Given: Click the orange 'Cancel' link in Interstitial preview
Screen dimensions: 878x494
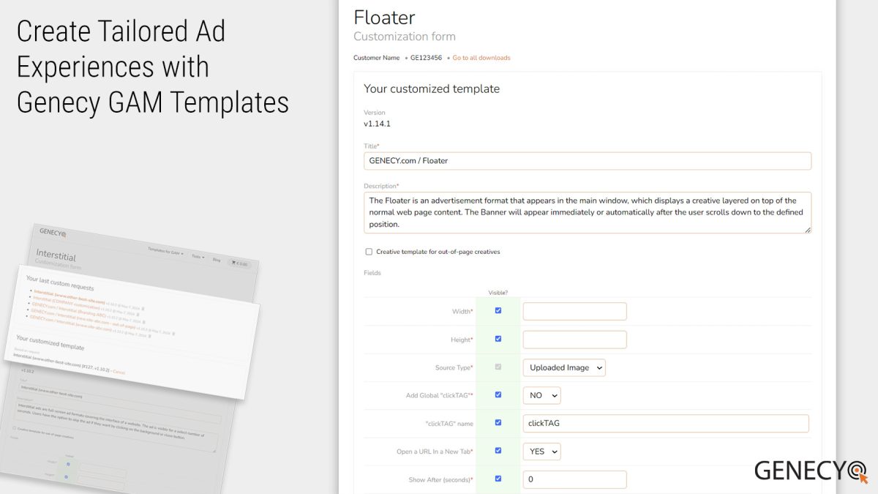Looking at the screenshot, I should (119, 372).
